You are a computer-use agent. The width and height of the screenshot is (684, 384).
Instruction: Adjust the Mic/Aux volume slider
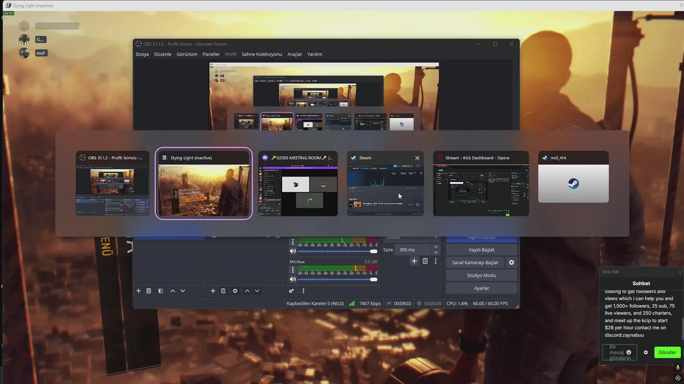pos(338,279)
